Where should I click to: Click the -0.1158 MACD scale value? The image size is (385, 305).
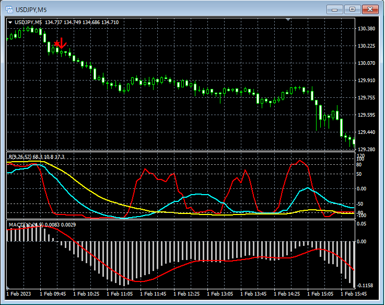(365, 286)
